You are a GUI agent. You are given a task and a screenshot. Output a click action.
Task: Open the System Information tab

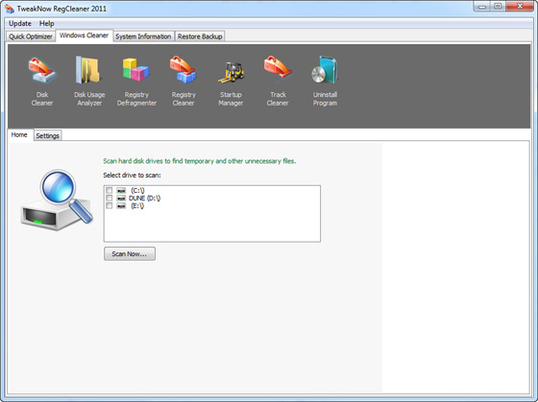click(143, 36)
